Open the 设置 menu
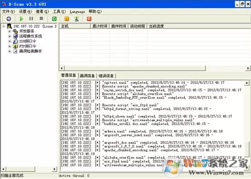This screenshot has height=179, width=251. [x=25, y=11]
